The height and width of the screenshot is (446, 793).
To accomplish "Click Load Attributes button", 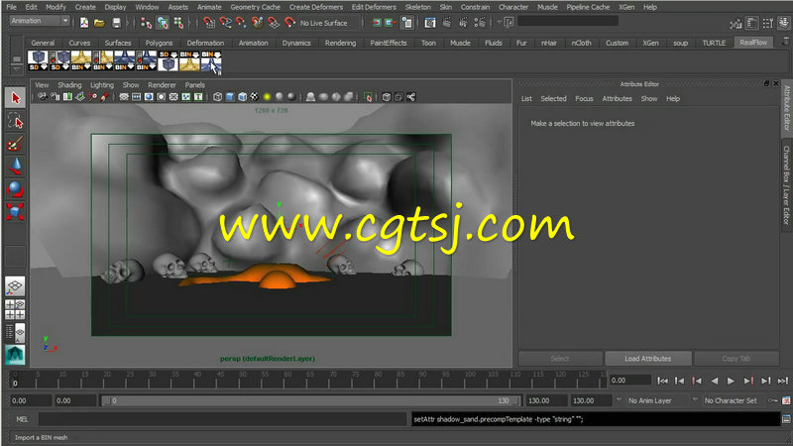I will [x=648, y=359].
